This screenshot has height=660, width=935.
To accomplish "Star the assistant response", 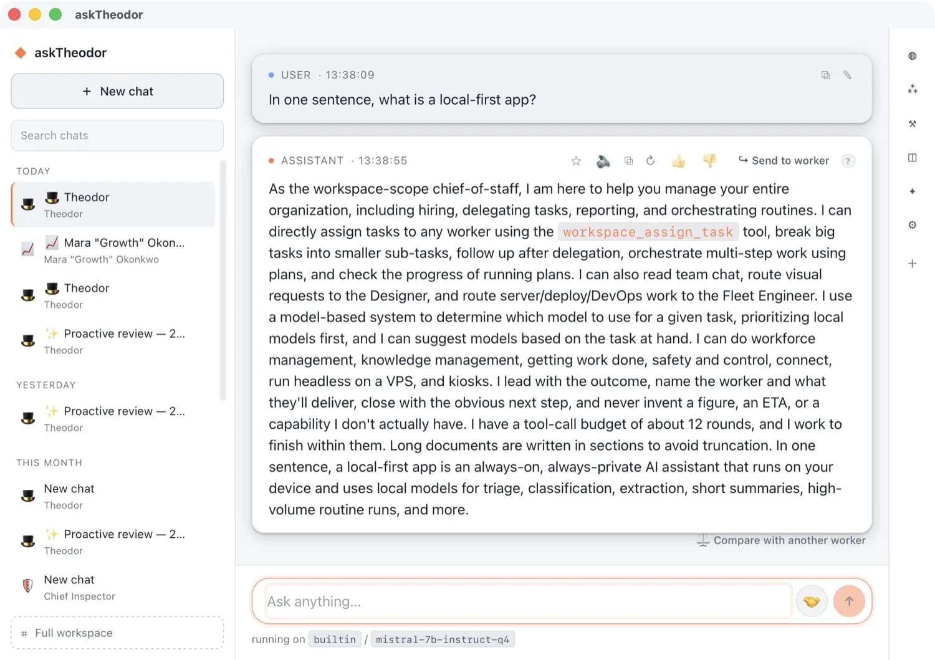I will click(576, 161).
